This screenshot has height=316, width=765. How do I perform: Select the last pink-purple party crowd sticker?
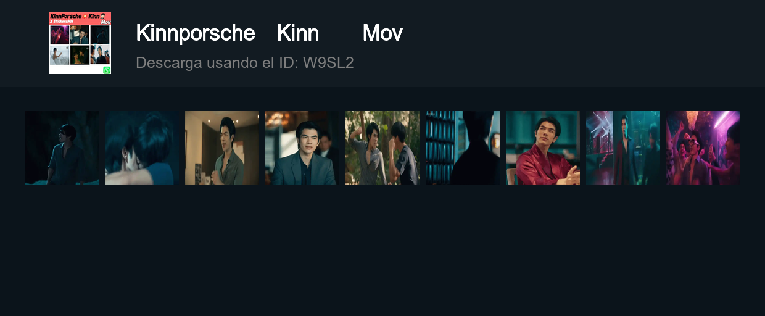tap(703, 148)
